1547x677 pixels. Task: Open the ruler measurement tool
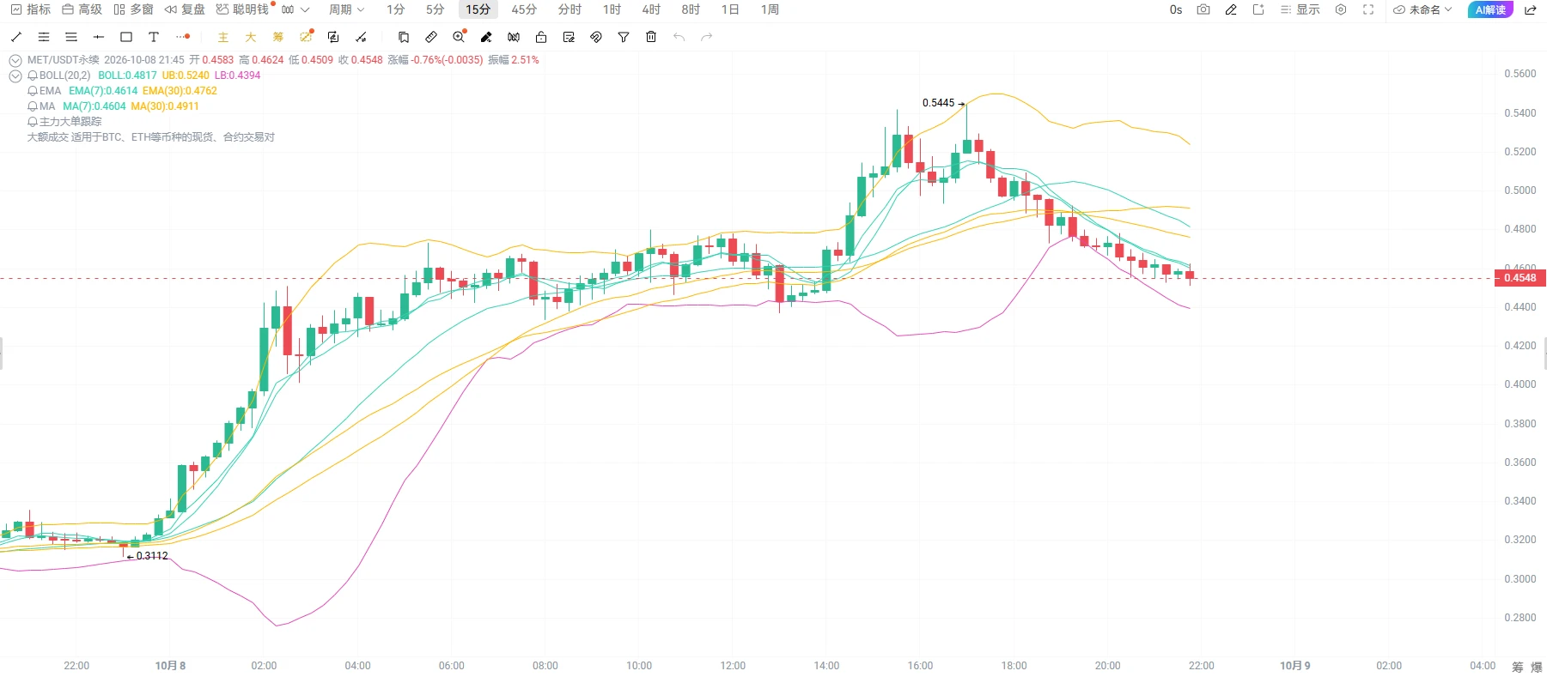(431, 37)
